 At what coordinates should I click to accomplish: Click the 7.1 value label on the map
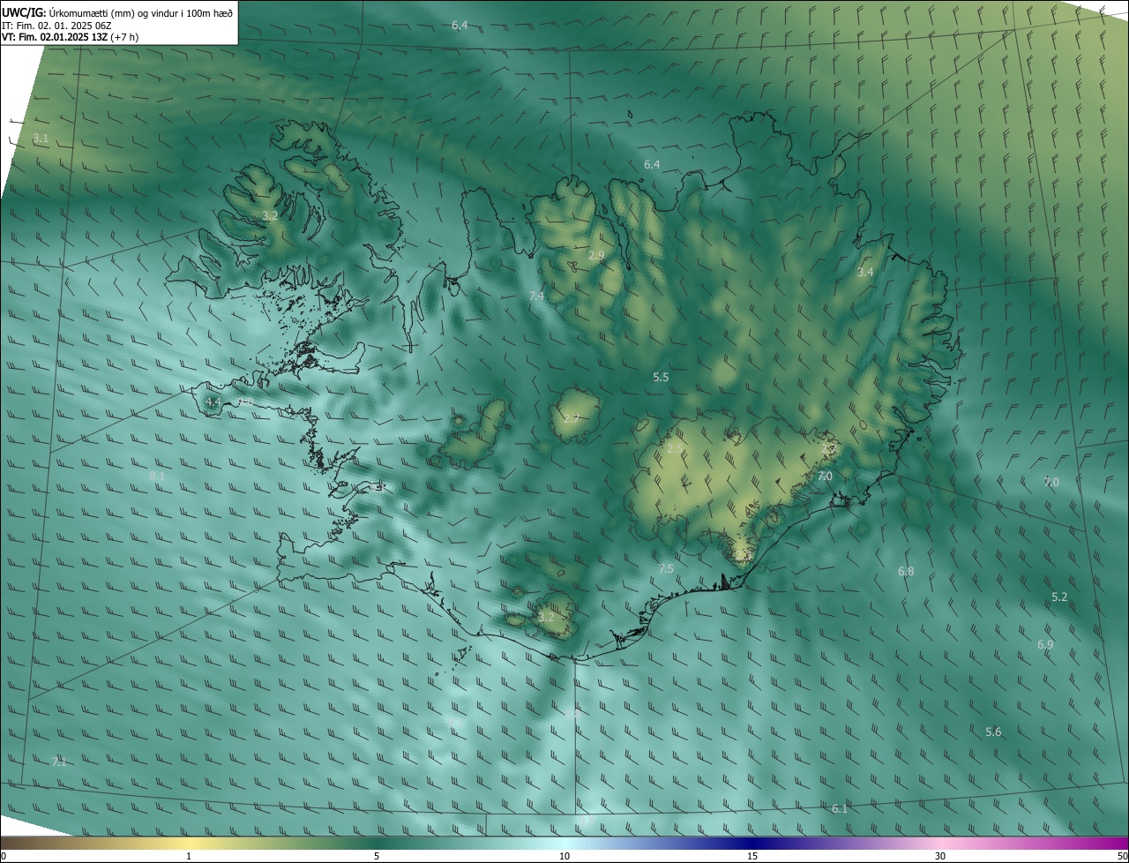(59, 762)
